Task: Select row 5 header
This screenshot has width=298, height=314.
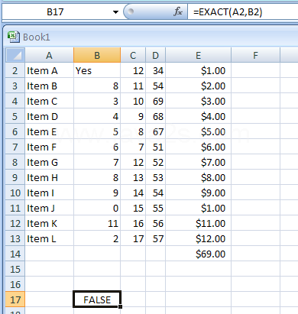Action: pos(15,116)
